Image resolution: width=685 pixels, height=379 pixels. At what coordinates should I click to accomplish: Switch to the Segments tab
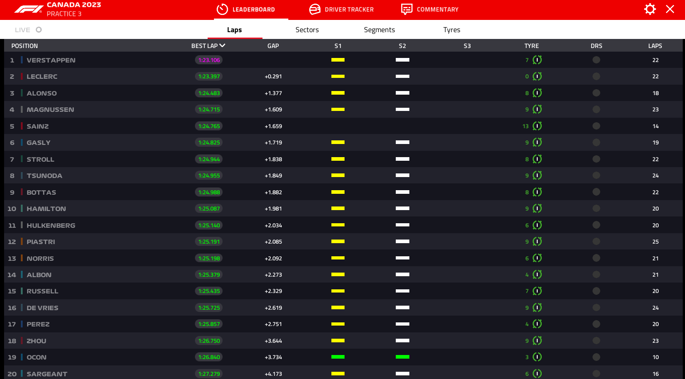tap(379, 30)
